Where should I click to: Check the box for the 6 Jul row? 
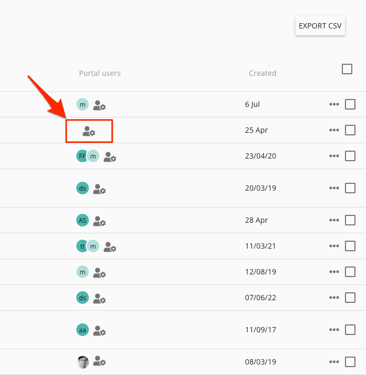pos(350,104)
